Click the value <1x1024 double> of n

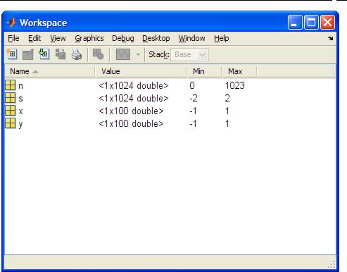click(134, 86)
